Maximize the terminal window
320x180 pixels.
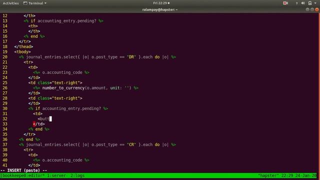pyautogui.click(x=312, y=9)
